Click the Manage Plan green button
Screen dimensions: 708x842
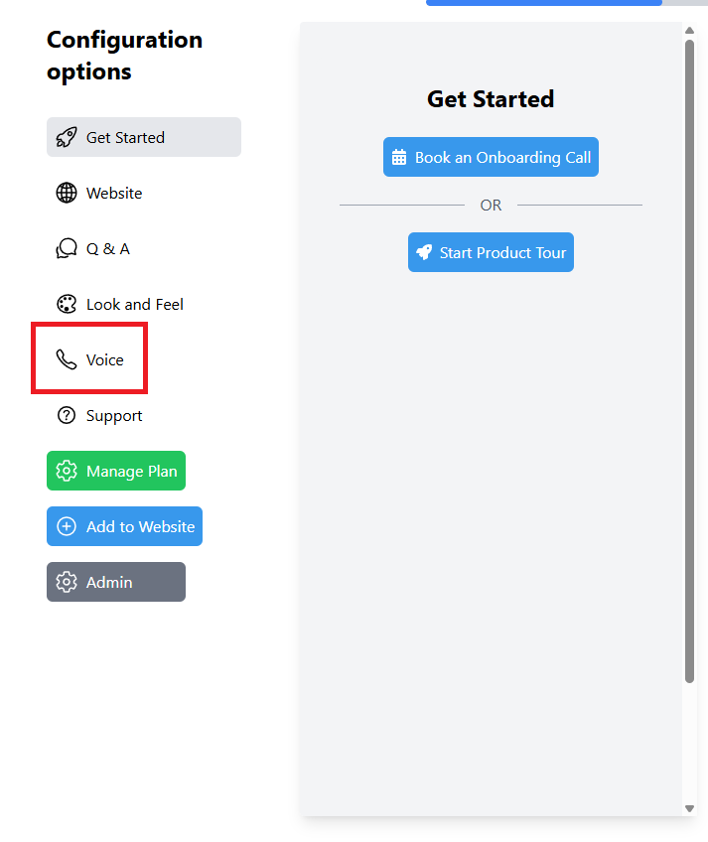[x=116, y=471]
